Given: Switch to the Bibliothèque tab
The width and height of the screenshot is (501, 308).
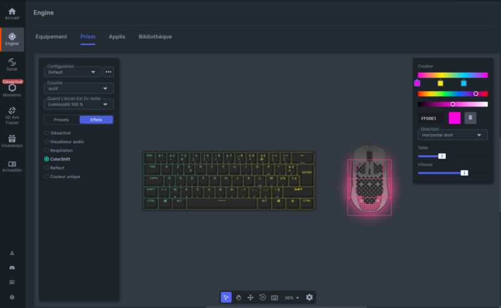Looking at the screenshot, I should [x=155, y=37].
